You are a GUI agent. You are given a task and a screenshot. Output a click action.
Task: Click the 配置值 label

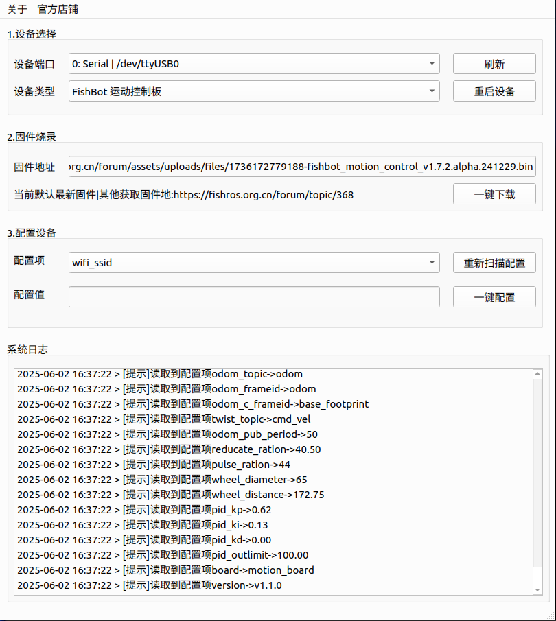tap(29, 294)
